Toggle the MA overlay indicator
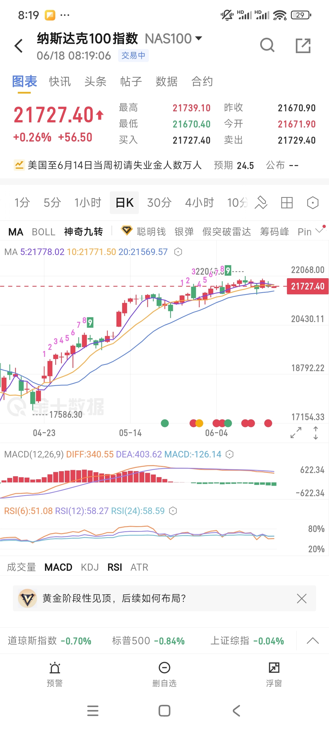This screenshot has width=329, height=731. [16, 232]
